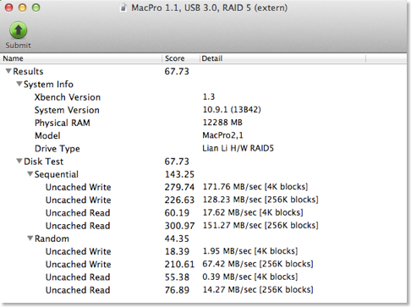Image resolution: width=411 pixels, height=307 pixels.
Task: Select the Xbench Version row
Action: tap(203, 97)
